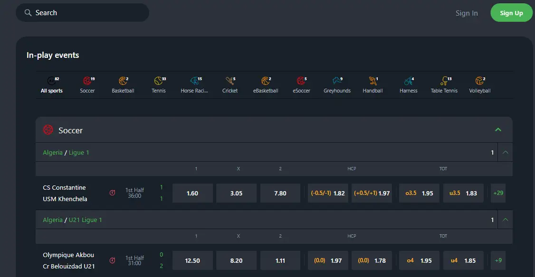The image size is (535, 277).
Task: Select under 3.5 total at 1.83
Action: (x=463, y=193)
